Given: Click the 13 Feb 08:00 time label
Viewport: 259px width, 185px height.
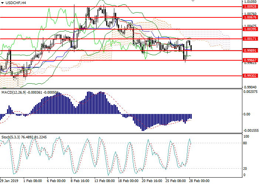Looking at the screenshot, I should pos(104,181).
